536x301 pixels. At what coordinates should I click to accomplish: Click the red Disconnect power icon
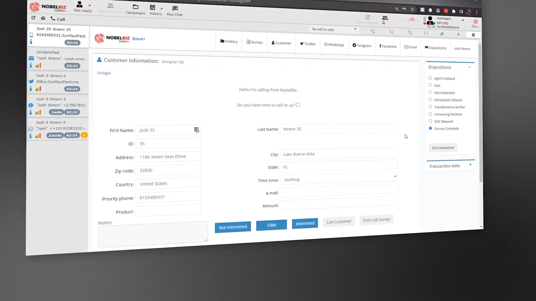click(x=475, y=21)
